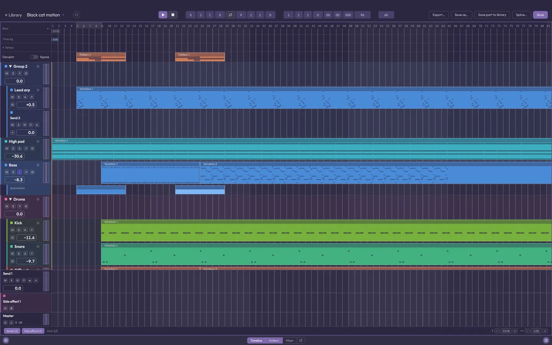552x345 pixels.
Task: Click the High pad routing arrow icon
Action: pos(26,148)
